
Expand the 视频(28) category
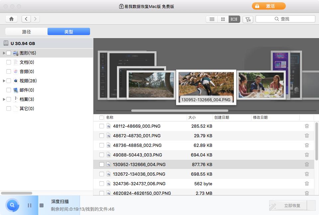4,81
